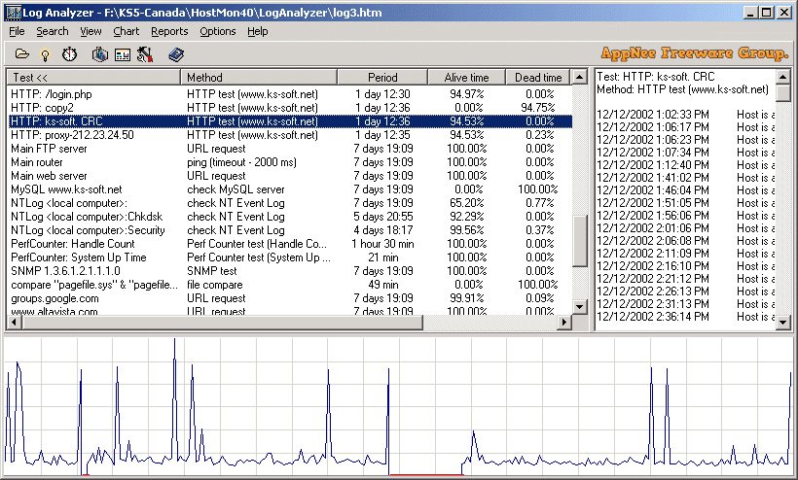This screenshot has height=480, width=798.
Task: Select the NTLog <local computer>: row
Action: pyautogui.click(x=290, y=203)
